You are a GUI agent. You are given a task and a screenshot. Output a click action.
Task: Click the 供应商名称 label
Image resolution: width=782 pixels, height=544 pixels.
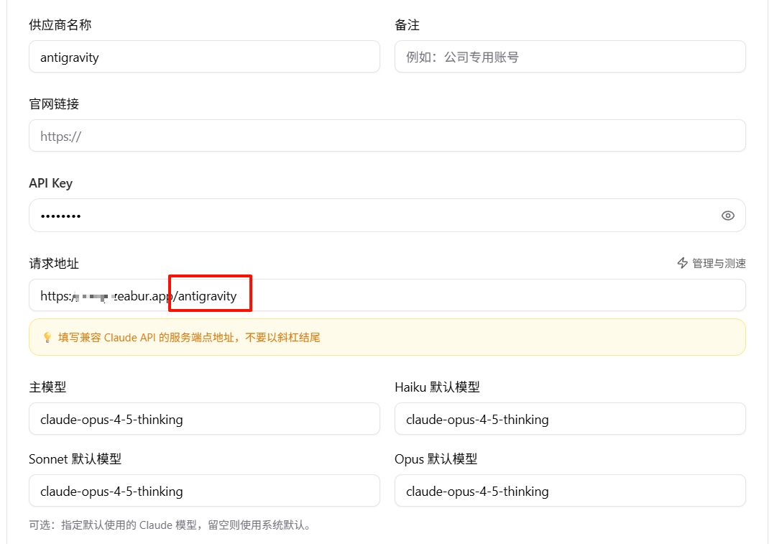coord(60,25)
